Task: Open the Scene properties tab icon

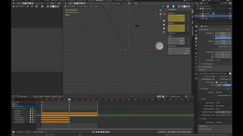Action: point(196,45)
